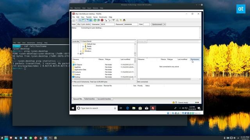Toggle the synchronized browsing icon
This screenshot has width=250, height=140.
click(121, 20)
